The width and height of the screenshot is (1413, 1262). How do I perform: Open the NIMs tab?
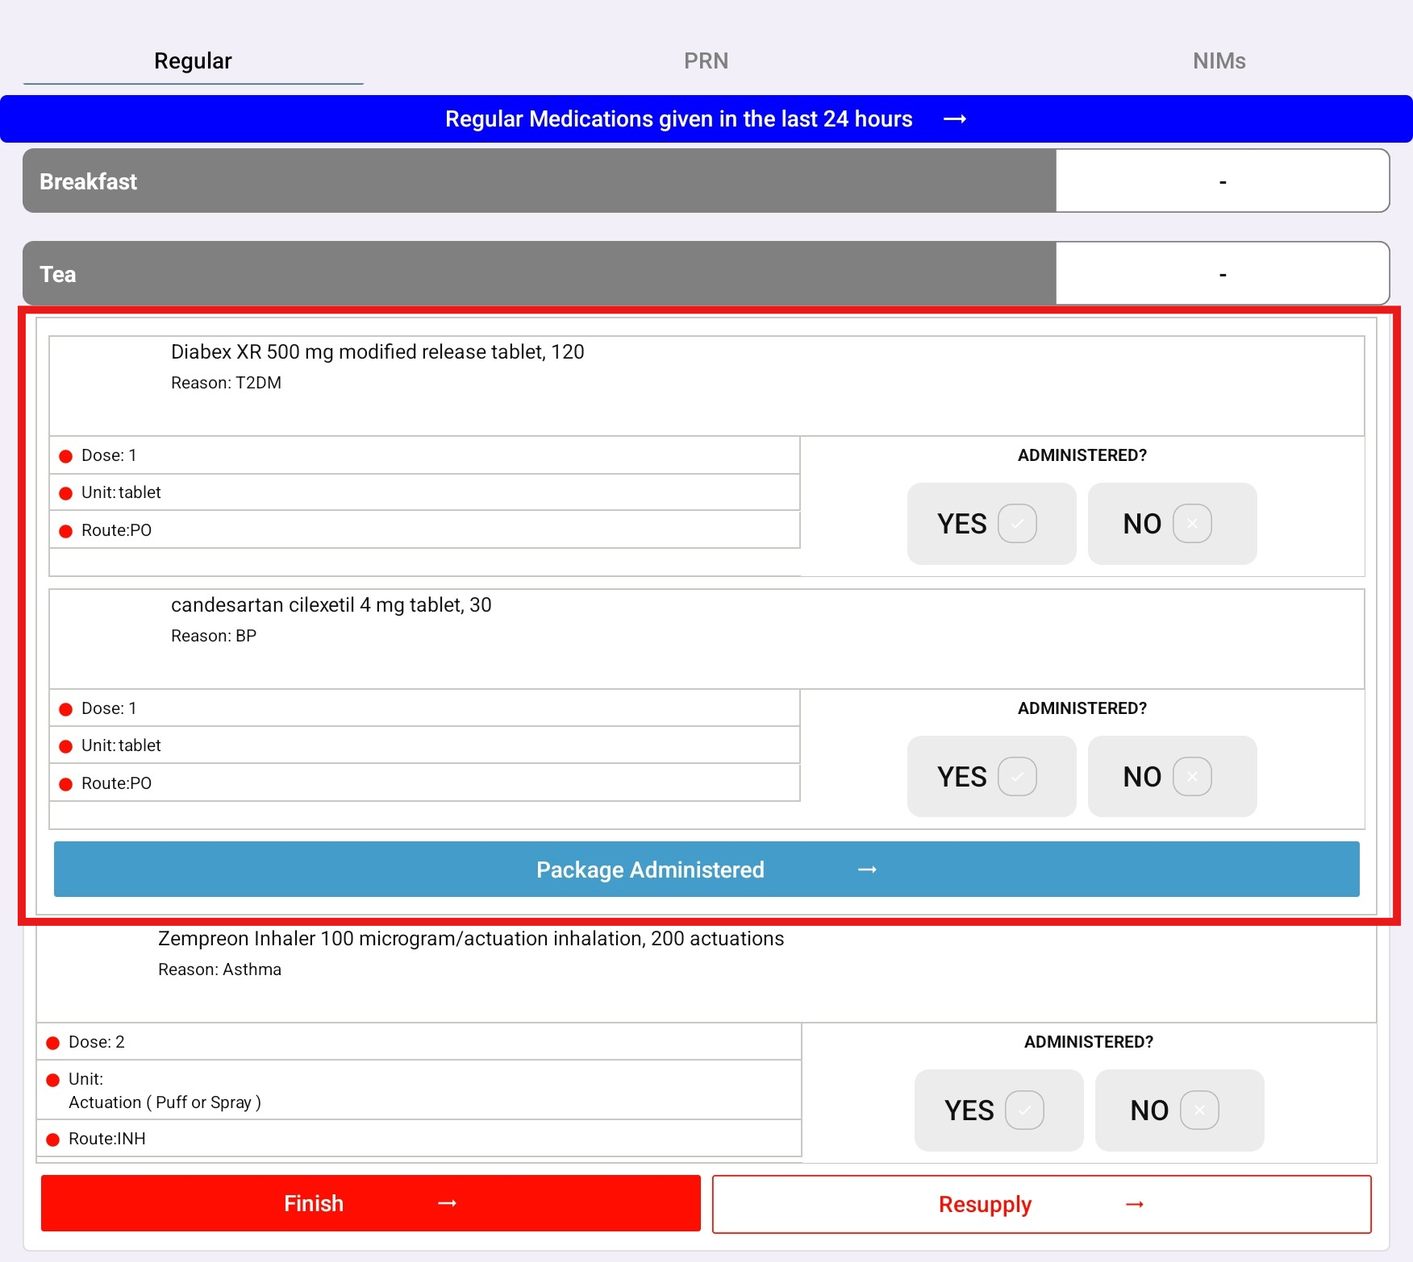click(1219, 61)
